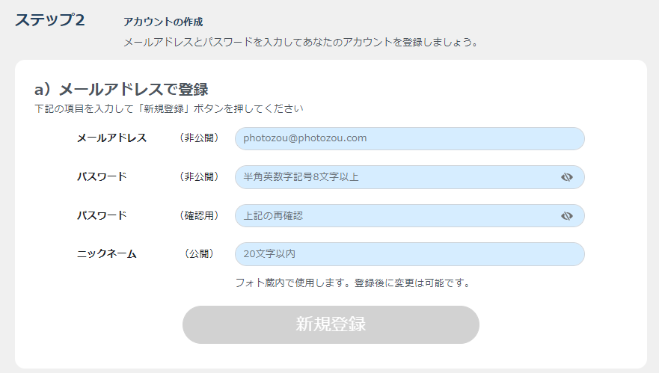Select the ニックネーム field with 20文字以内 placeholder
The image size is (659, 373).
tap(410, 254)
